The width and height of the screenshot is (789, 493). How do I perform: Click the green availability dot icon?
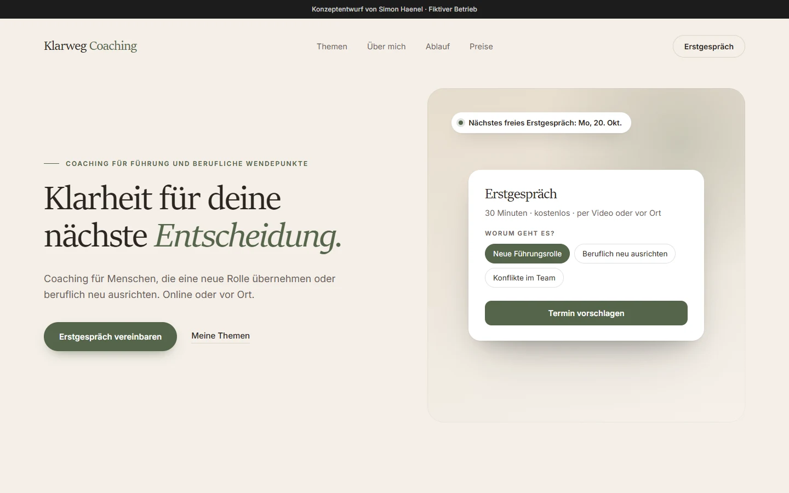point(461,123)
